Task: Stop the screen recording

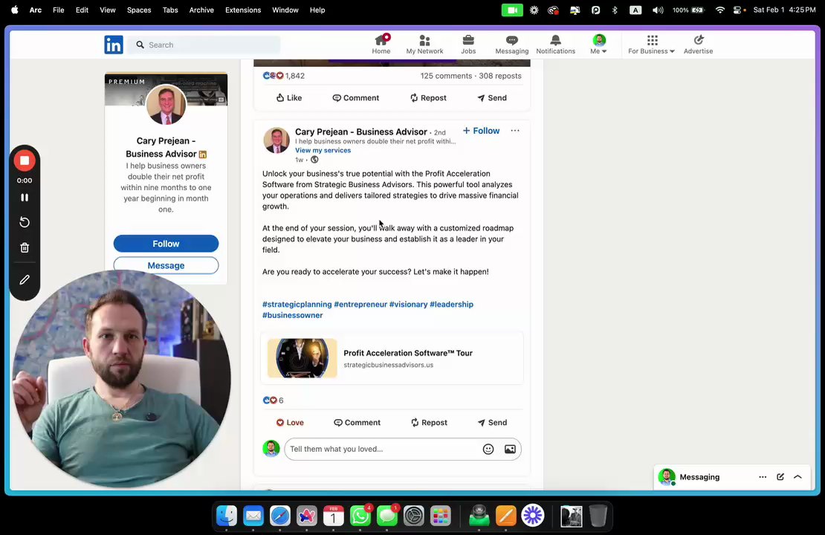Action: [25, 160]
